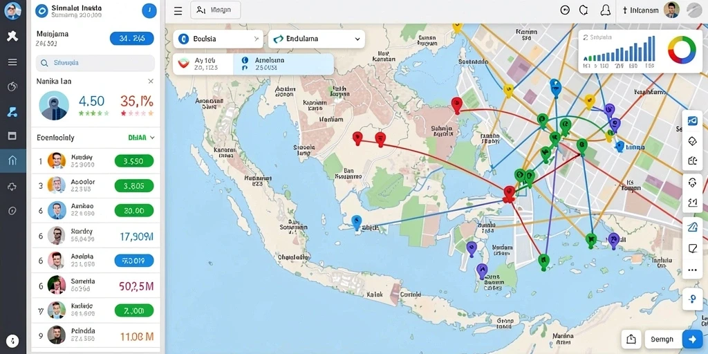Image resolution: width=708 pixels, height=354 pixels.
Task: Open the notifications bell in the top bar
Action: coord(606,10)
